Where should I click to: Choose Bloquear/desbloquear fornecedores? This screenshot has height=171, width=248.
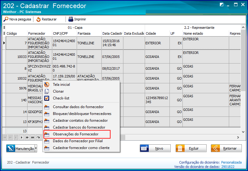(x=82, y=114)
